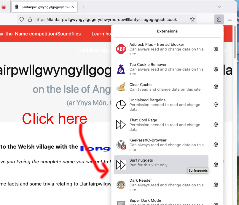Click the Extensions puzzle-piece toolbar button

[x=219, y=19]
